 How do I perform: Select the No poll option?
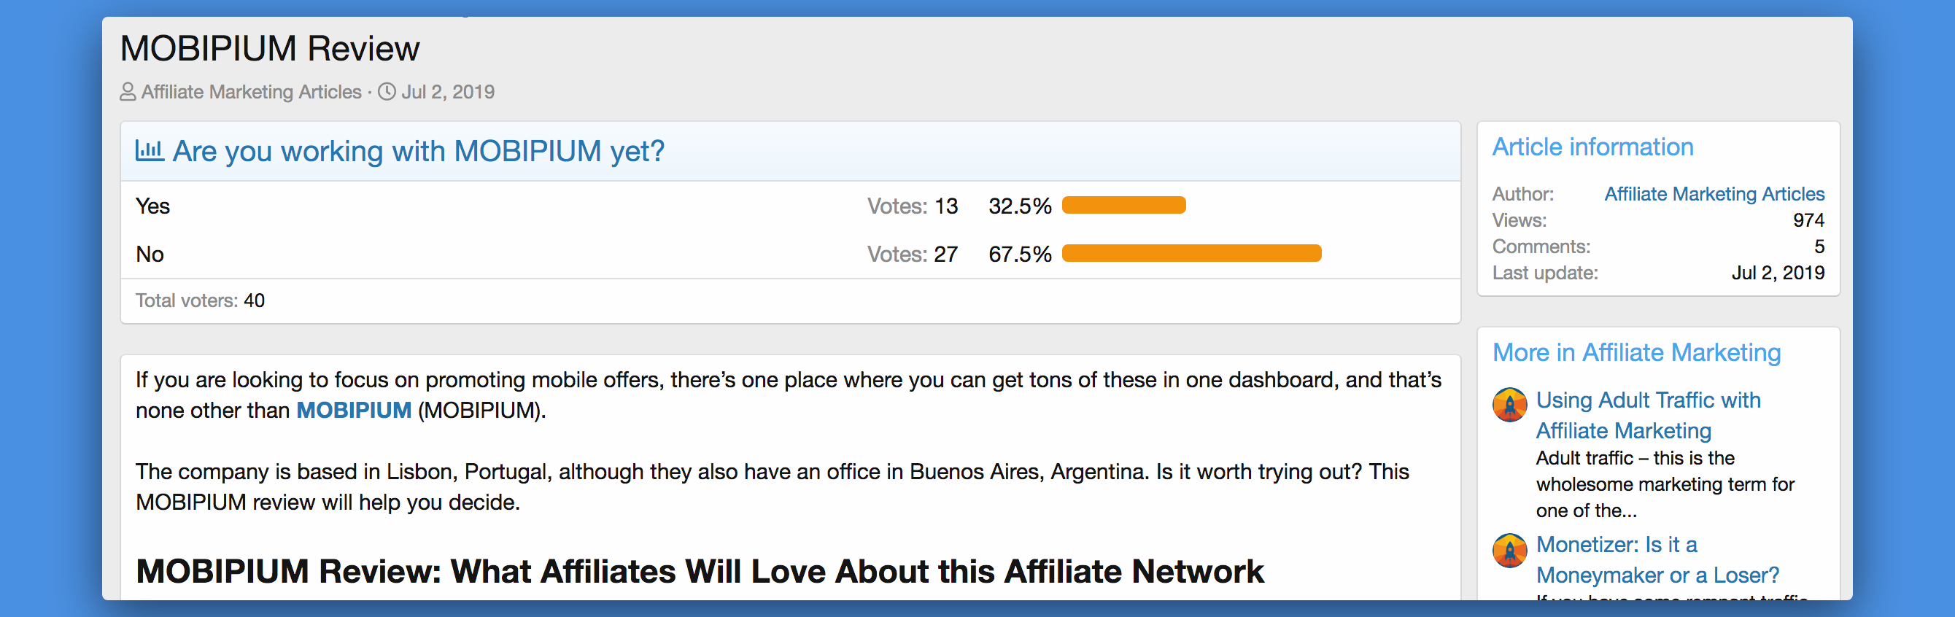click(x=150, y=254)
